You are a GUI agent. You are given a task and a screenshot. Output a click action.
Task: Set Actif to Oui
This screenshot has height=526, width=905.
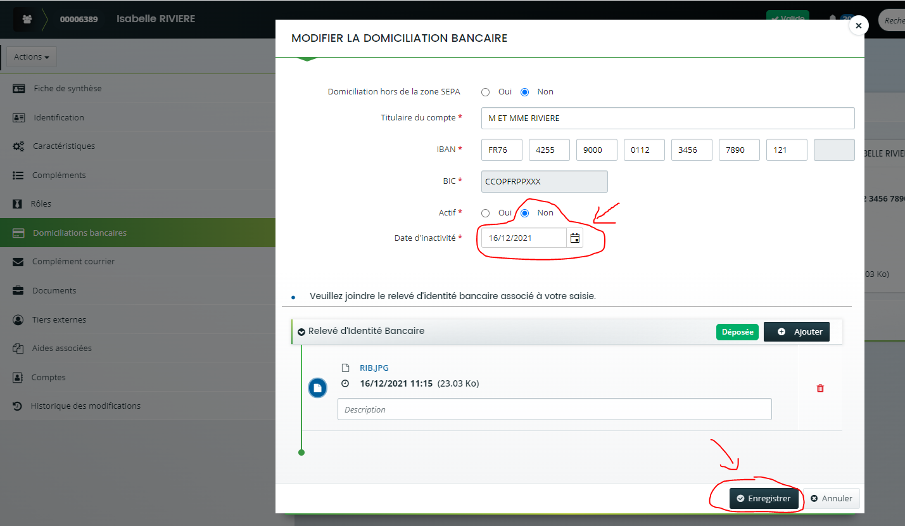pos(486,213)
